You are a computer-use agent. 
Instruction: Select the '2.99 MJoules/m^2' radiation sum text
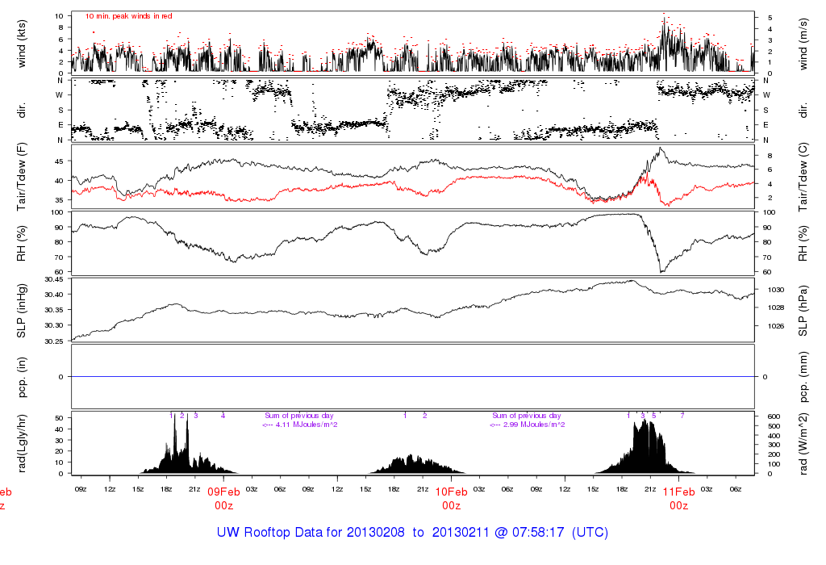pyautogui.click(x=534, y=425)
